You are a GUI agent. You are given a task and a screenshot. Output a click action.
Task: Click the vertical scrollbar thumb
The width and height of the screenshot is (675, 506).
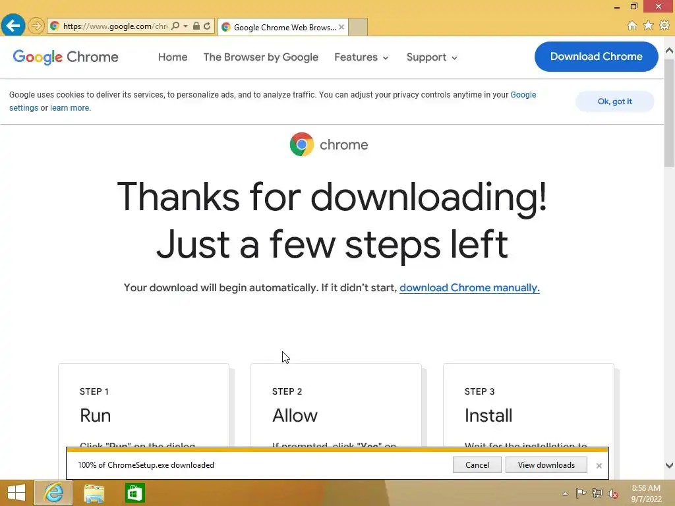(x=670, y=113)
